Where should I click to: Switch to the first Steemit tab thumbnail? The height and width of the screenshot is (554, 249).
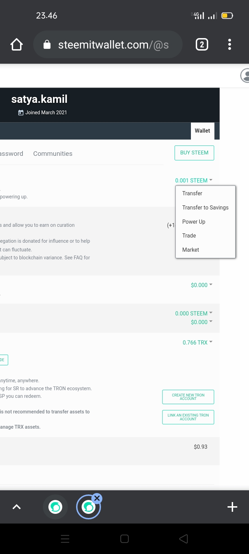(x=55, y=507)
